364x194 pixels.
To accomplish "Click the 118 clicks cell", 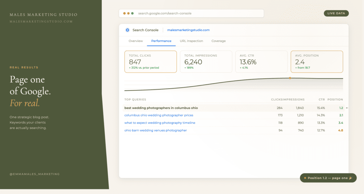I will [x=280, y=123].
